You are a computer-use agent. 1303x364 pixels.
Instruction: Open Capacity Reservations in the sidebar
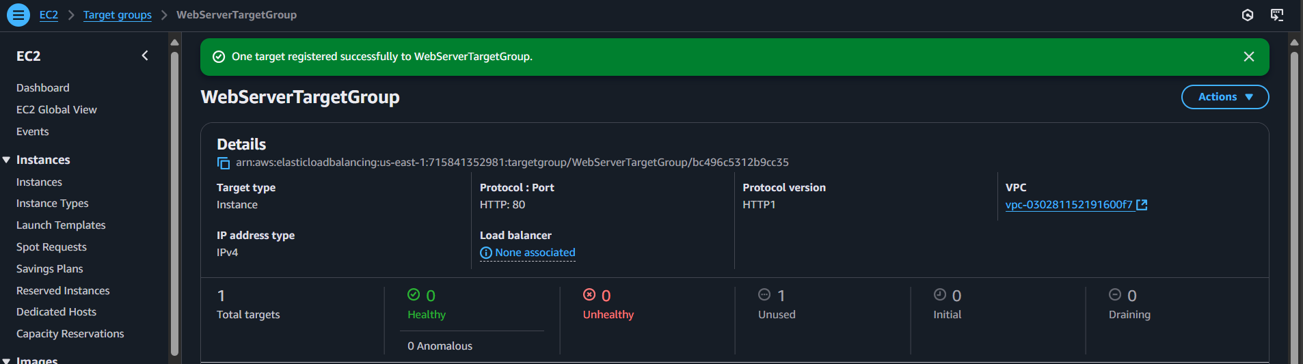point(70,334)
